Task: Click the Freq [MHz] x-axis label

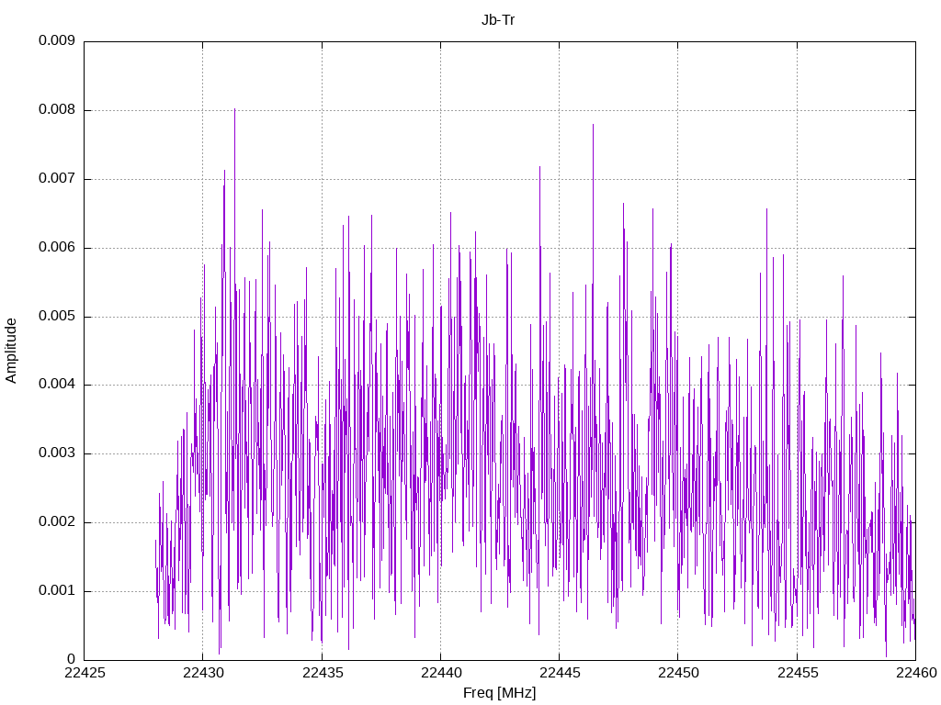Action: [499, 693]
